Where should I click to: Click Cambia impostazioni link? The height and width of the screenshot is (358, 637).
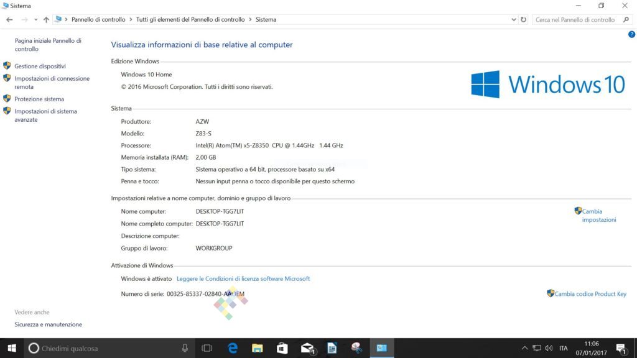click(x=599, y=216)
